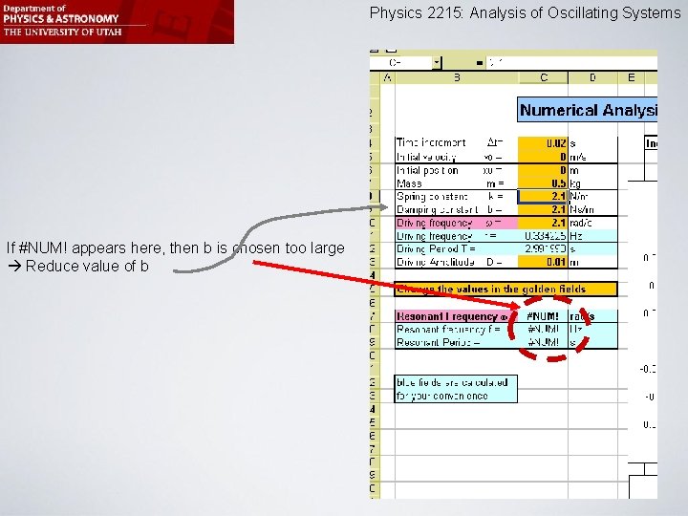The image size is (688, 516).
Task: Click the kg unit cell
Action: pos(592,183)
